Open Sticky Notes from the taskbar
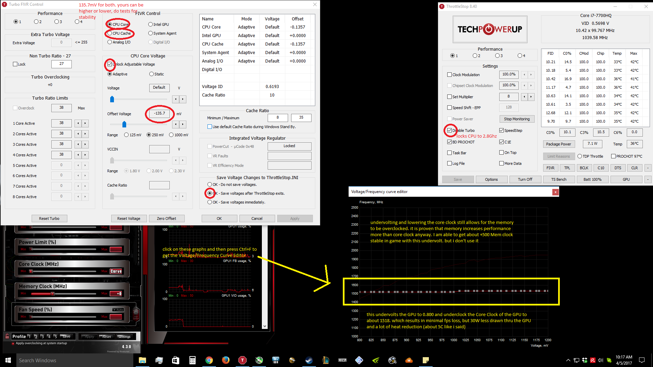Image resolution: width=653 pixels, height=367 pixels. click(x=425, y=360)
